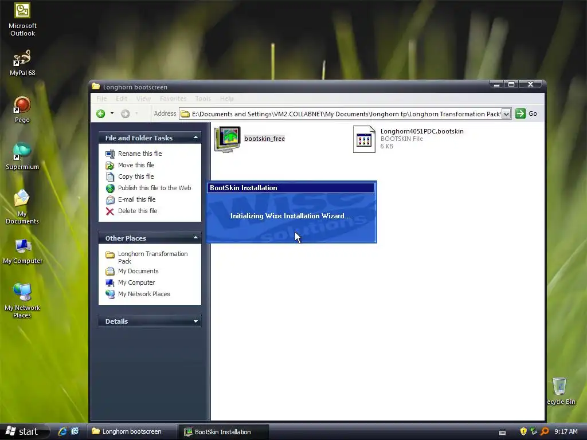Go back with the green Back arrow

(101, 114)
